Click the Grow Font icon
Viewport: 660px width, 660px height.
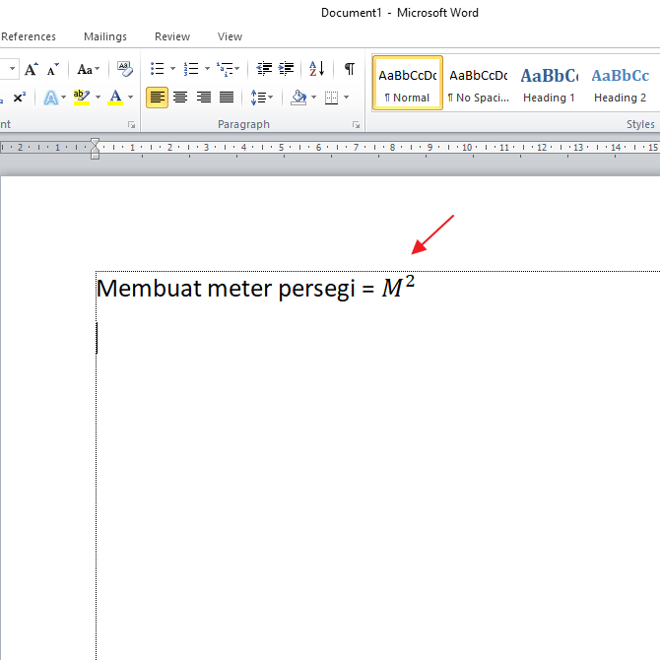32,69
